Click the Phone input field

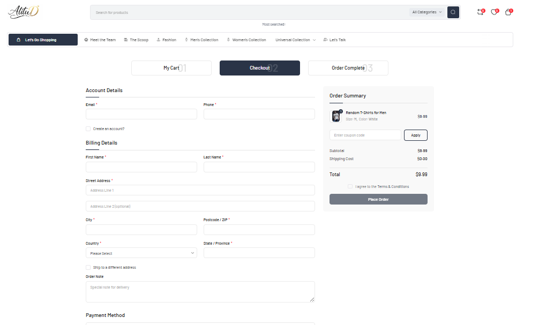point(259,114)
